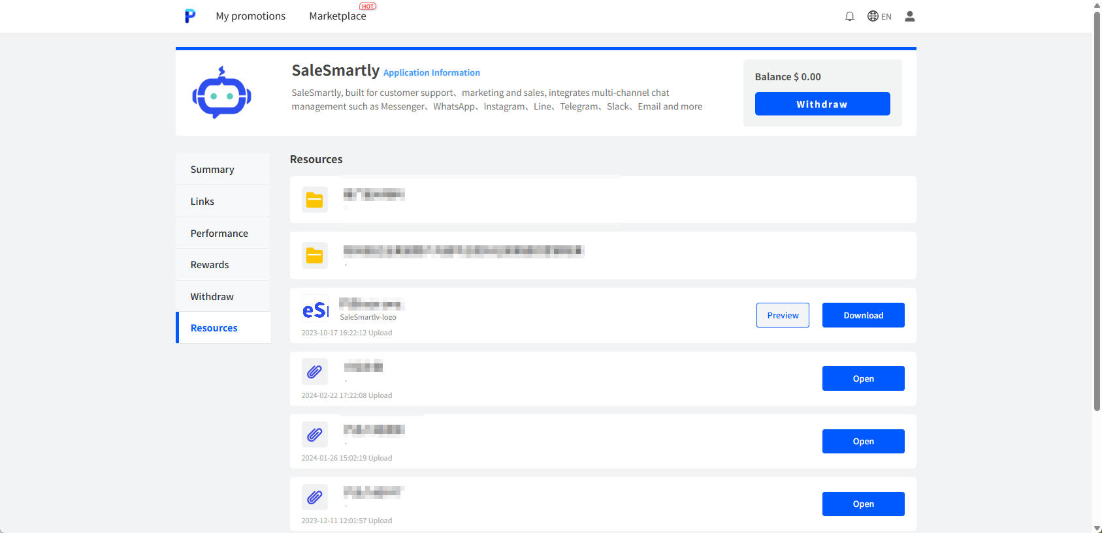This screenshot has height=533, width=1102.
Task: Click the notification bell icon
Action: click(849, 16)
